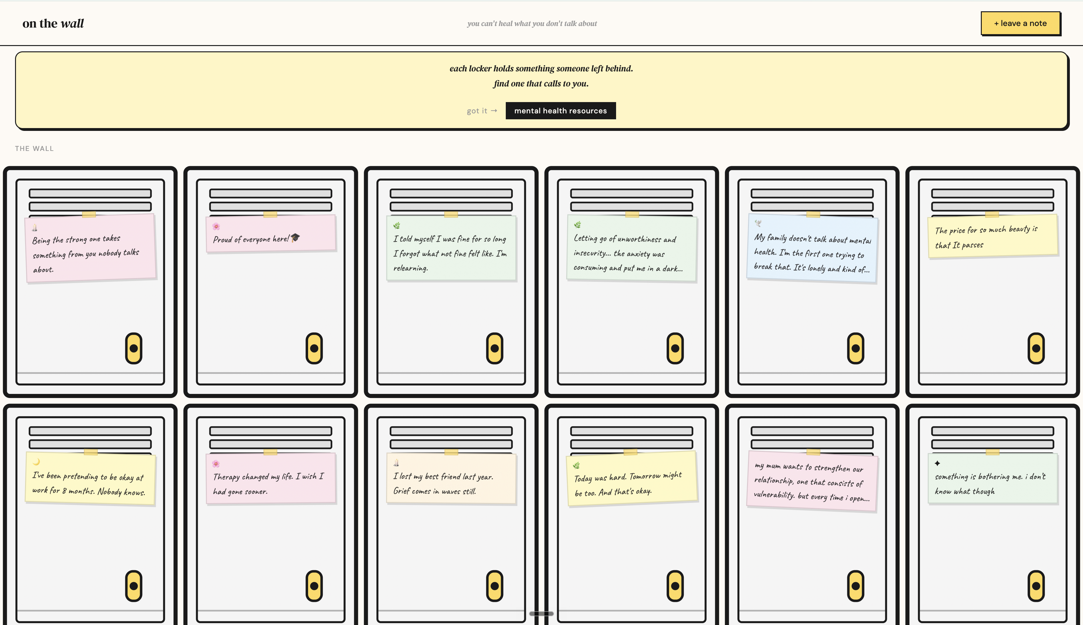Open the yellow 'The price for so much beauty' note
The height and width of the screenshot is (625, 1083).
[x=992, y=236]
